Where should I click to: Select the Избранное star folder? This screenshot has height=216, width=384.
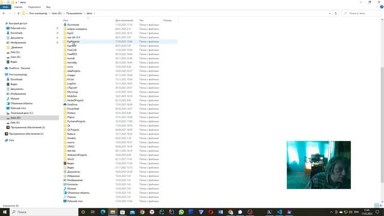(73, 176)
